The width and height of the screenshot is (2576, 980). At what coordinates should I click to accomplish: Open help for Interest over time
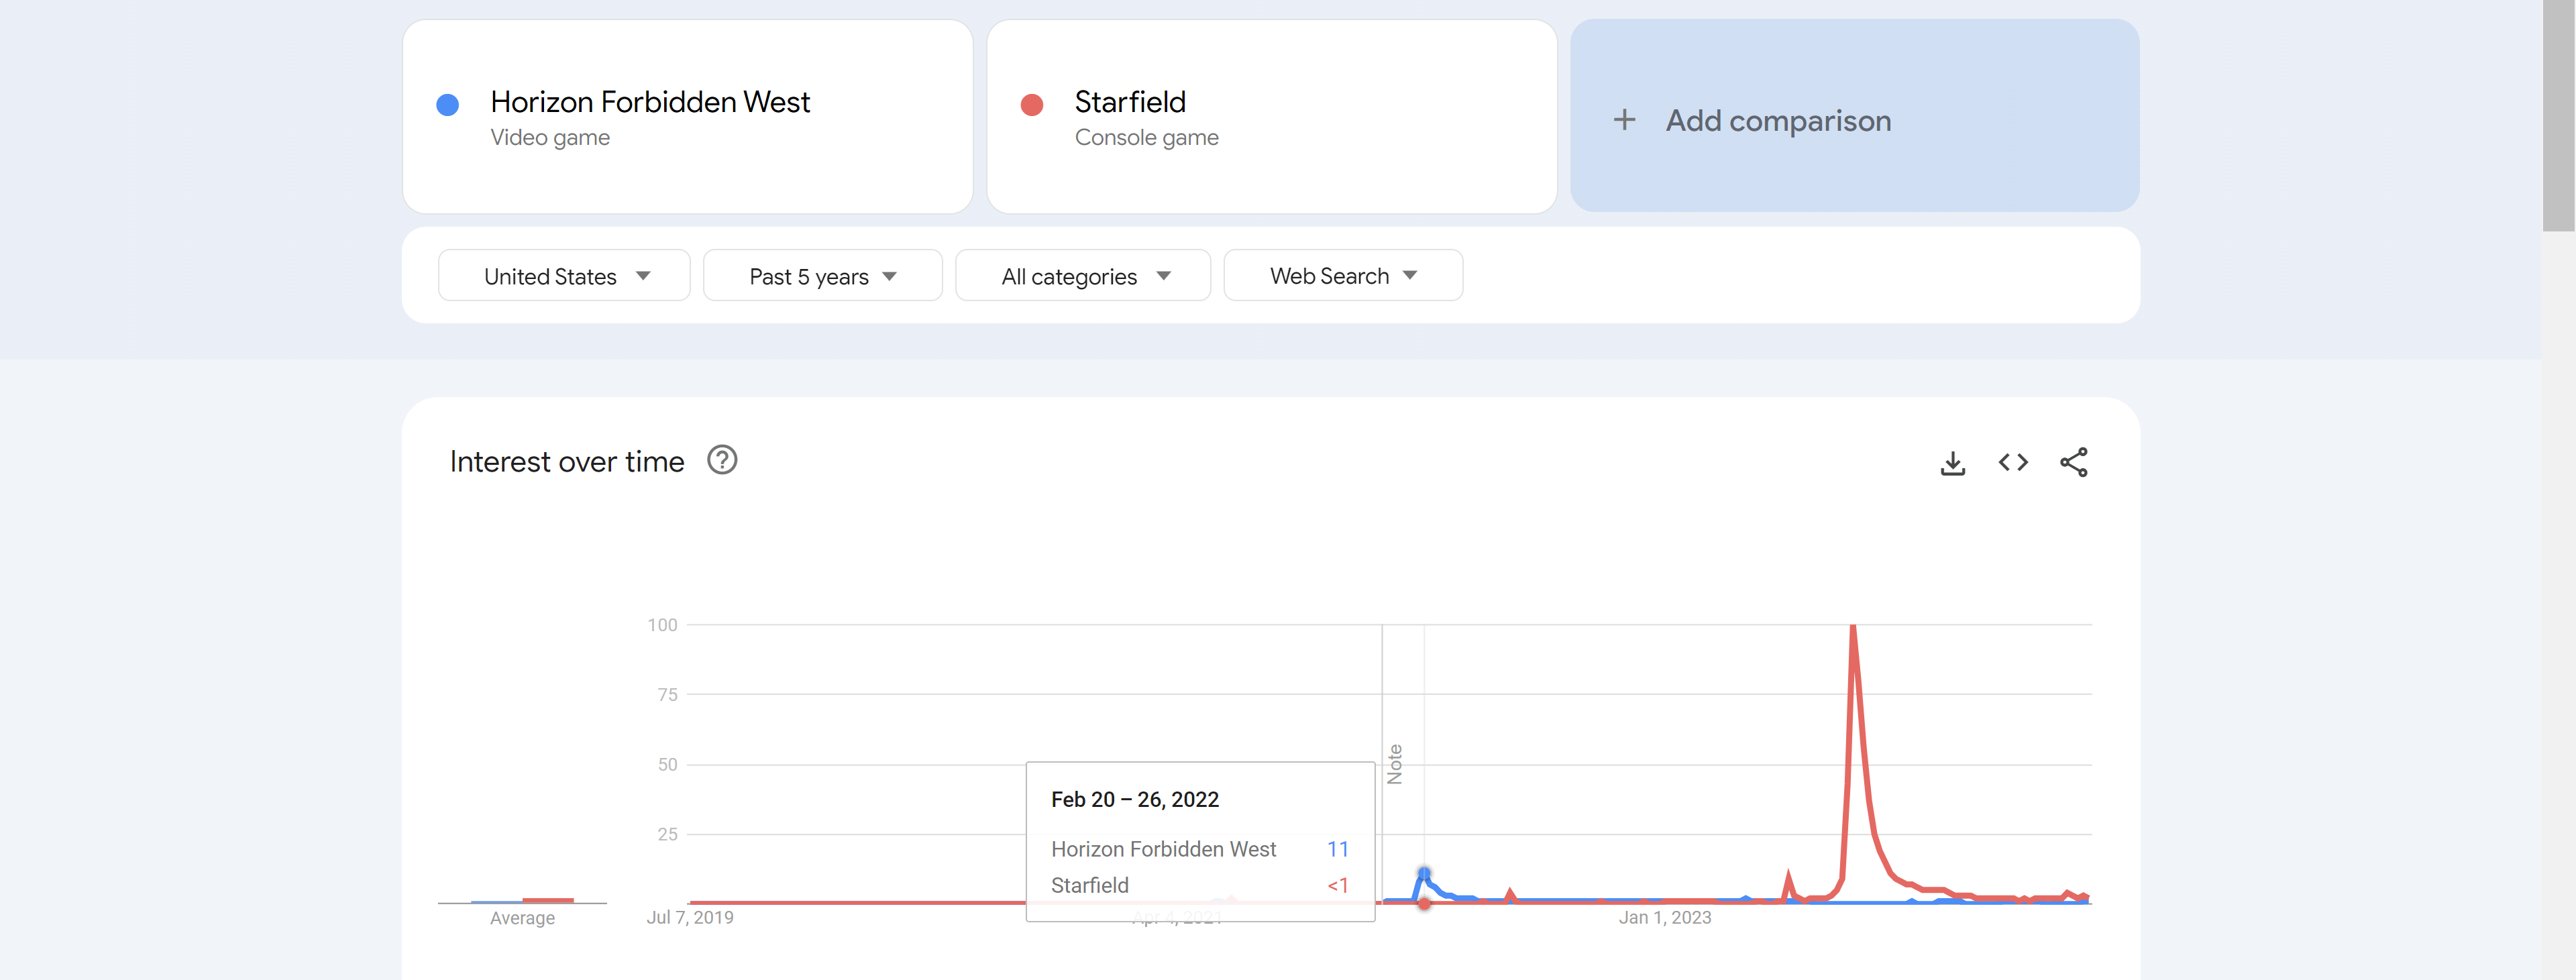722,460
